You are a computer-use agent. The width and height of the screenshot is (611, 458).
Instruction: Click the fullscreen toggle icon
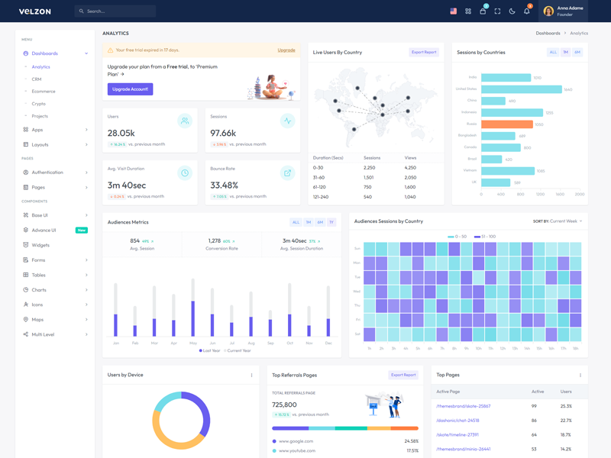tap(497, 11)
